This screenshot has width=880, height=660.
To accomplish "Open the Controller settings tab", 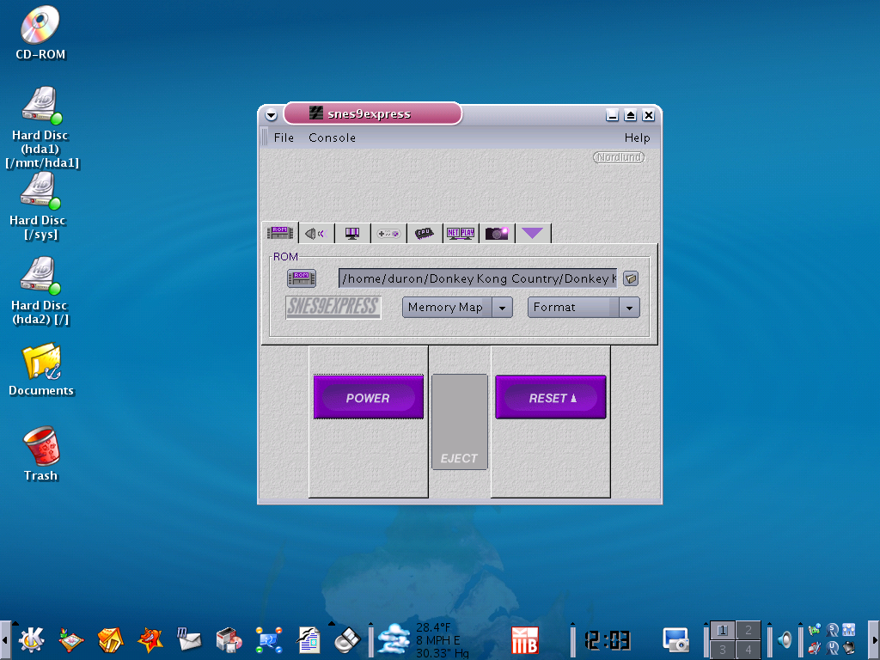I will (388, 233).
